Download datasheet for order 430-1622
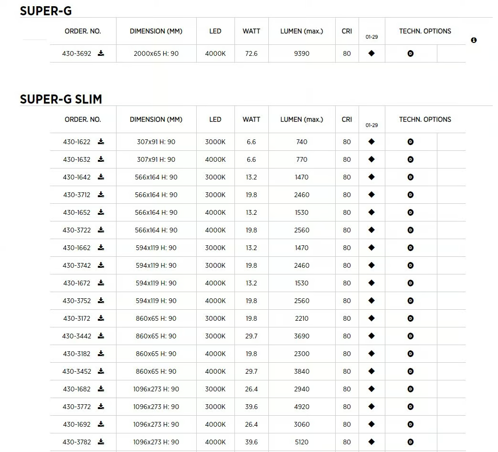The width and height of the screenshot is (498, 452). (101, 141)
